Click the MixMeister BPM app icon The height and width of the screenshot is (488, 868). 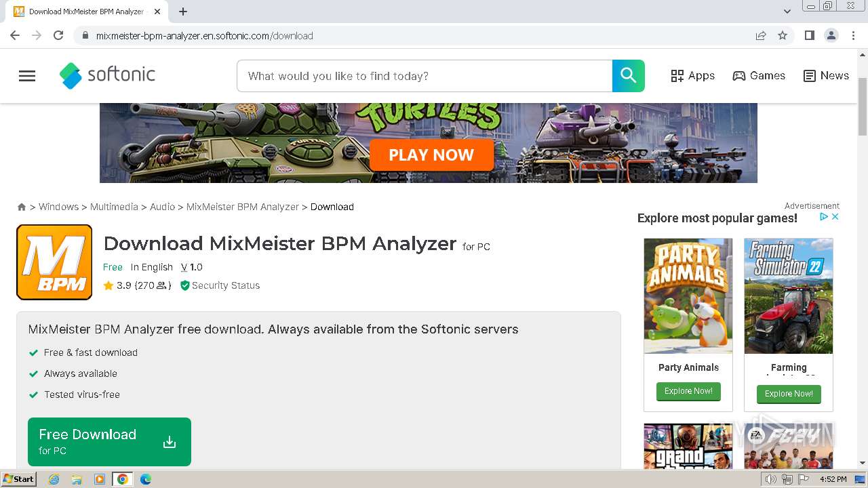(x=54, y=262)
